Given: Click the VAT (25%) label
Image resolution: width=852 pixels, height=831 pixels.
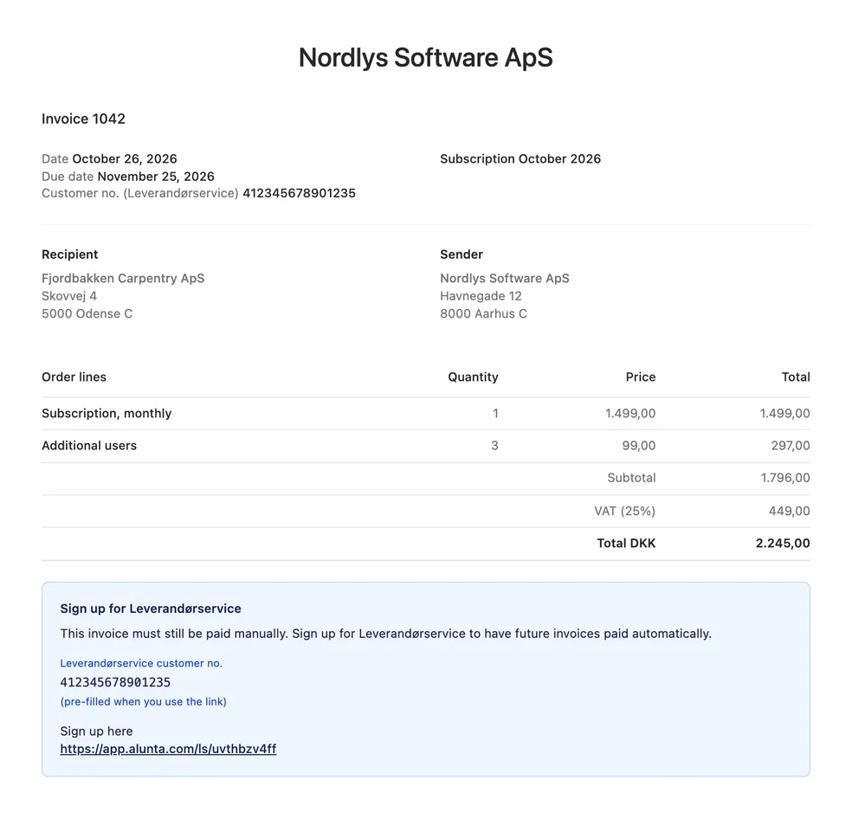Looking at the screenshot, I should (624, 511).
